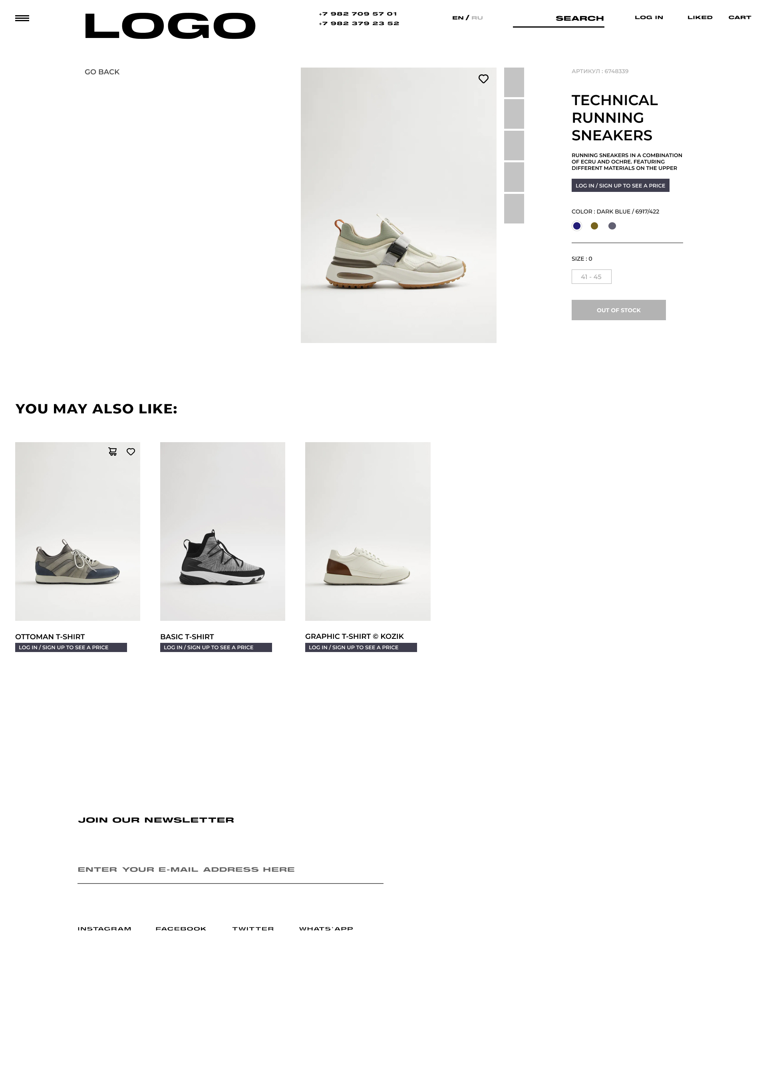
Task: Click the SEARCH field
Action: click(x=558, y=19)
